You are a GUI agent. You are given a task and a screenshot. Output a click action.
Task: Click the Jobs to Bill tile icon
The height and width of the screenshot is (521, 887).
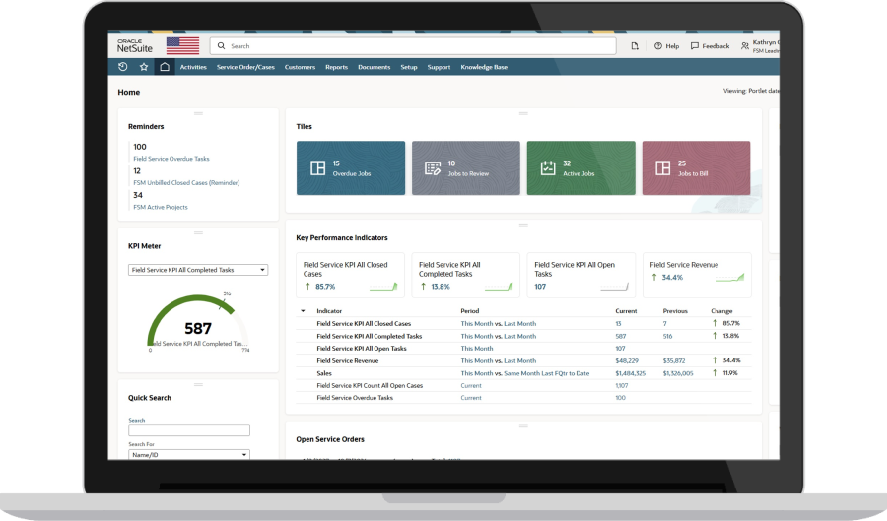[x=663, y=167]
